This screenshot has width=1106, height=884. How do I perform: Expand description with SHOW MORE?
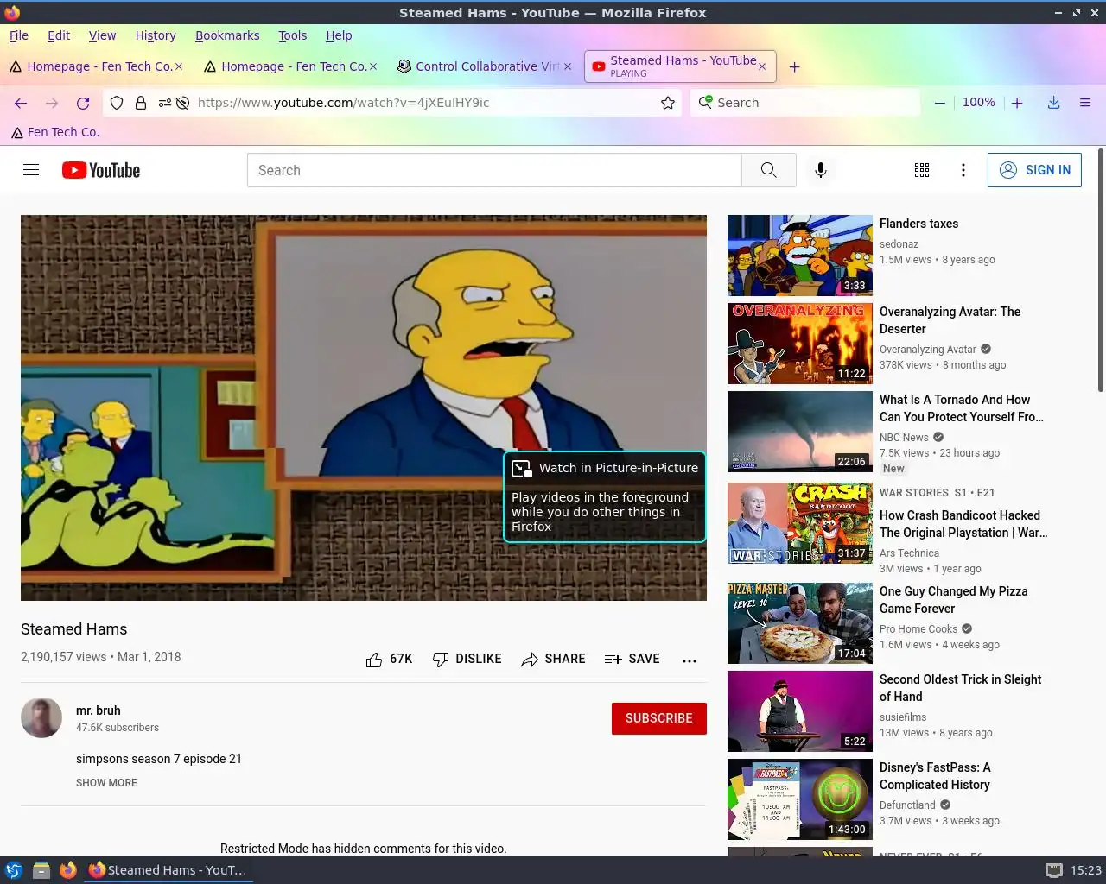[106, 783]
